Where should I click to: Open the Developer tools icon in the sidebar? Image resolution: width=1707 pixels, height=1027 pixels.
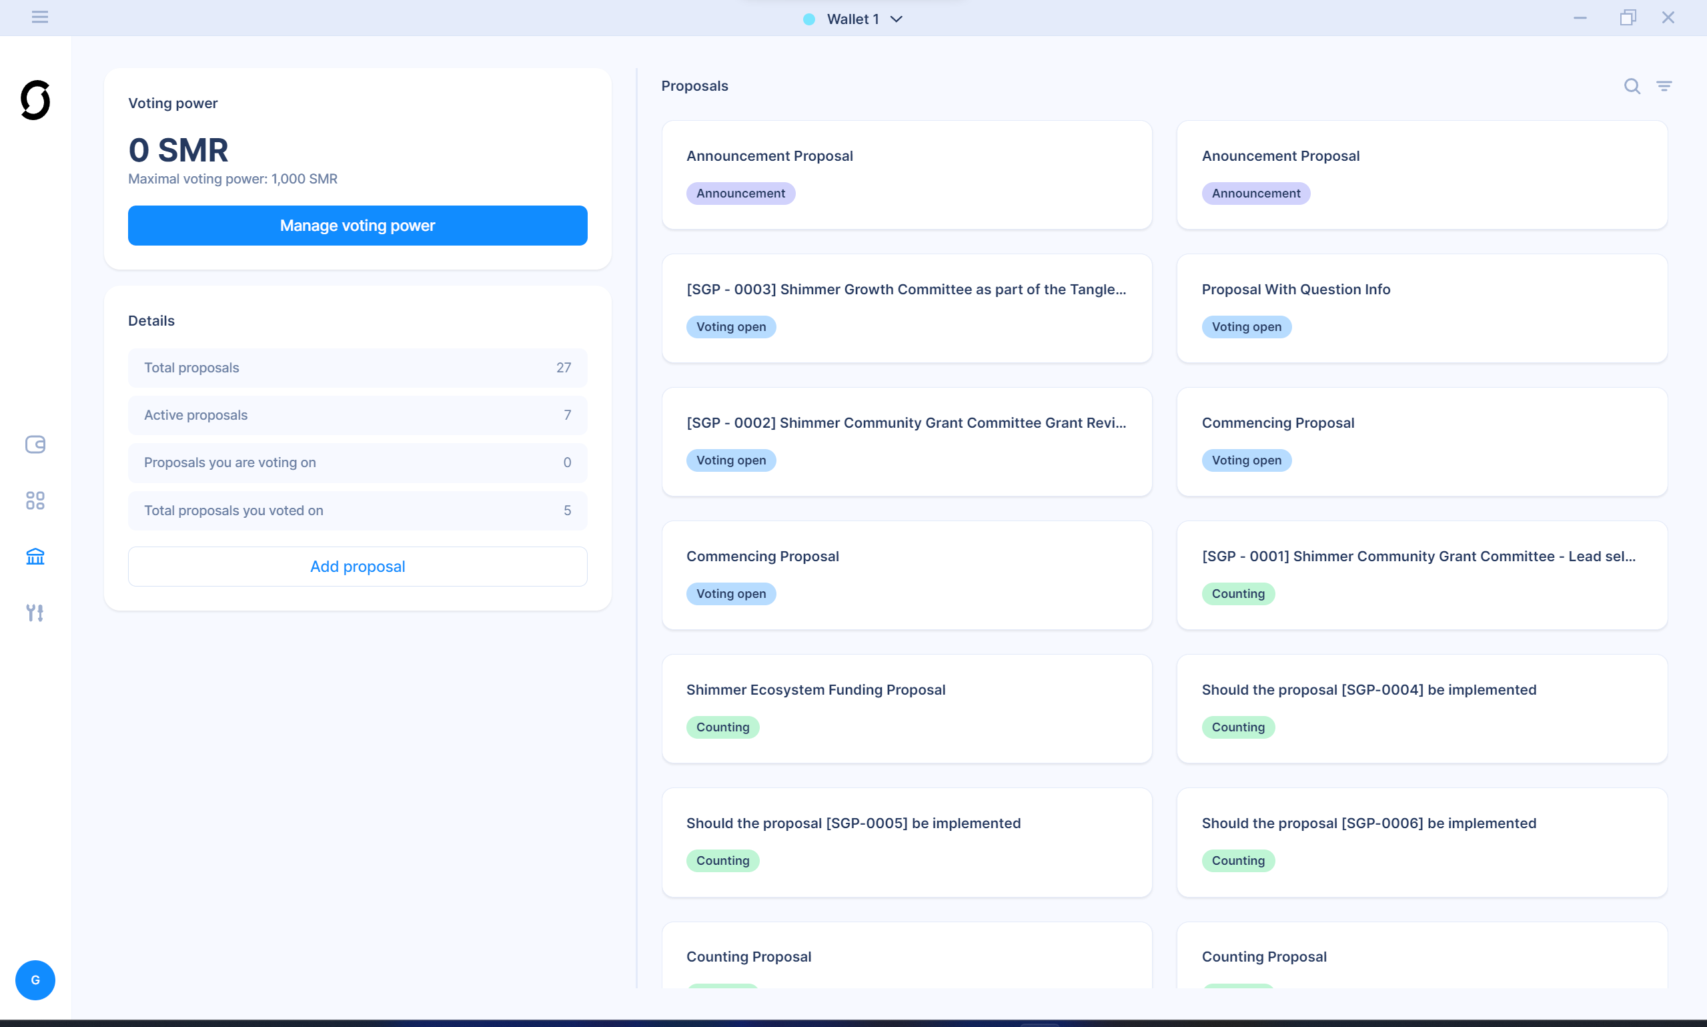pyautogui.click(x=35, y=613)
